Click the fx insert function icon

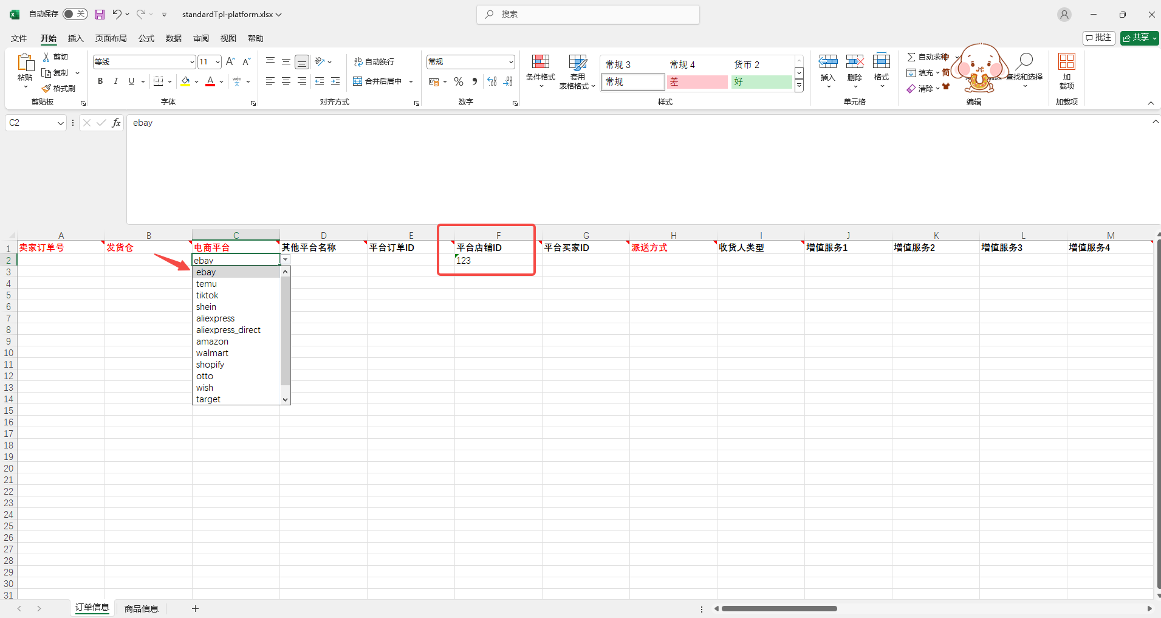[x=116, y=123]
